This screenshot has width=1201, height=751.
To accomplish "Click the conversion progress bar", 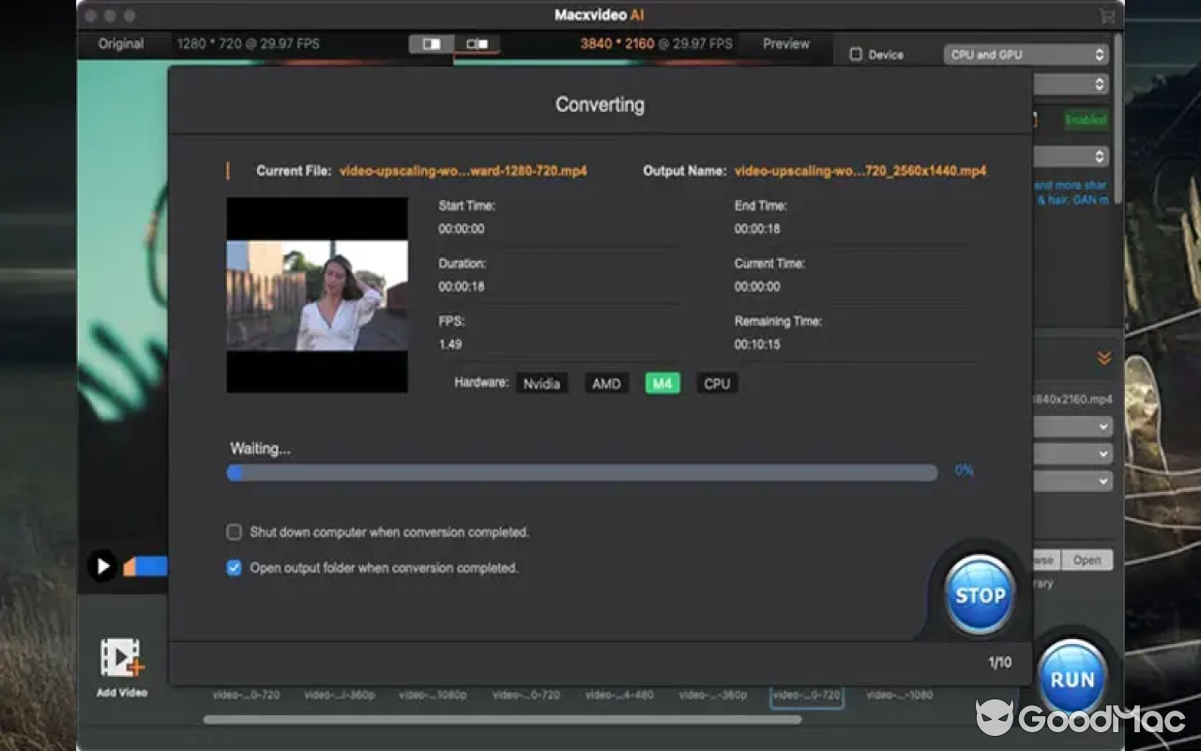I will [x=582, y=472].
